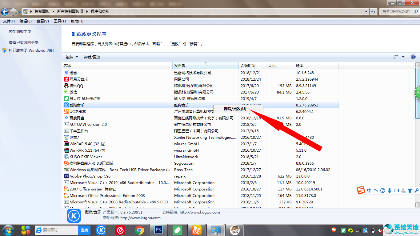Open 打开或关闭 Windows 功能 link
The height and width of the screenshot is (236, 420).
pos(31,50)
